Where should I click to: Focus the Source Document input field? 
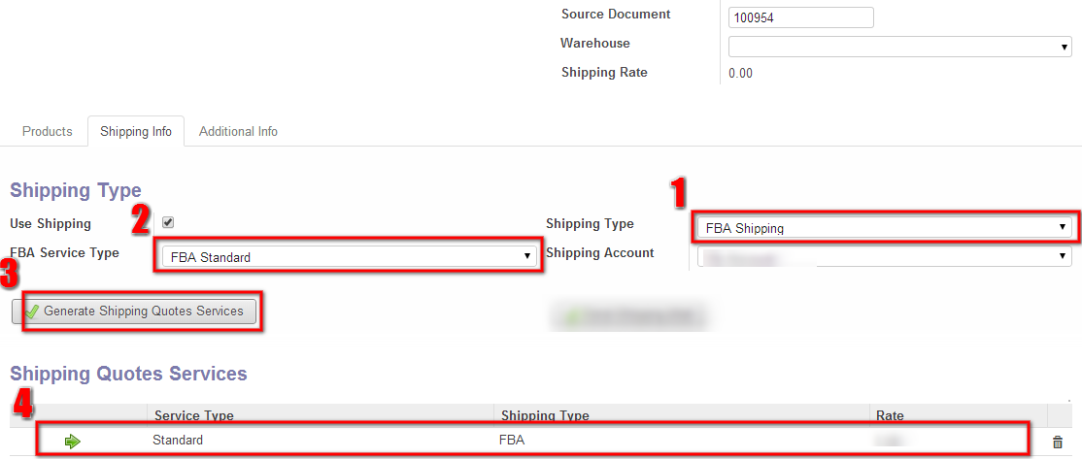[x=801, y=17]
